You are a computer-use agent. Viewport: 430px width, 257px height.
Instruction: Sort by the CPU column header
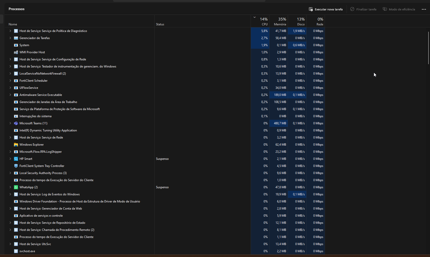pos(260,22)
